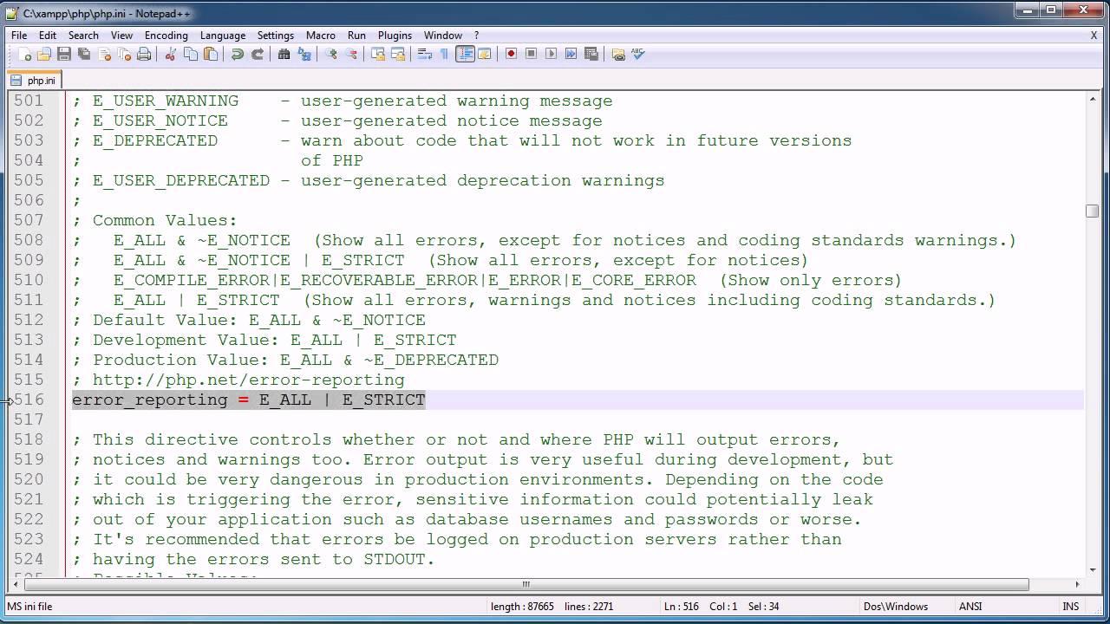Click the vertical scrollbar up arrow
Screen dimensions: 1110x624
[1092, 99]
